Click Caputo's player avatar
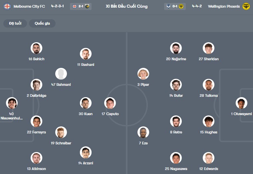 pyautogui.click(x=110, y=103)
